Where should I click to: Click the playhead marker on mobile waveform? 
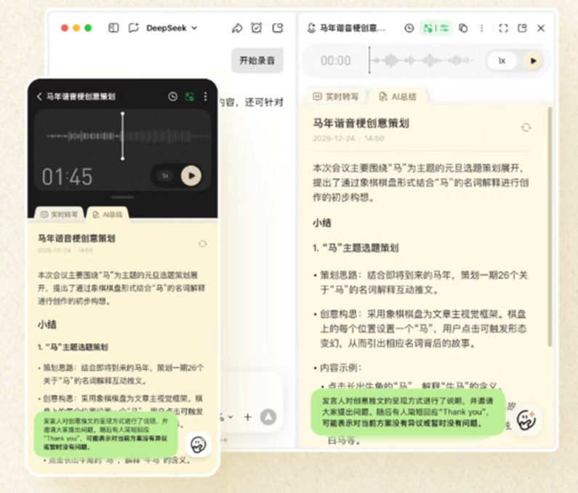(x=123, y=136)
